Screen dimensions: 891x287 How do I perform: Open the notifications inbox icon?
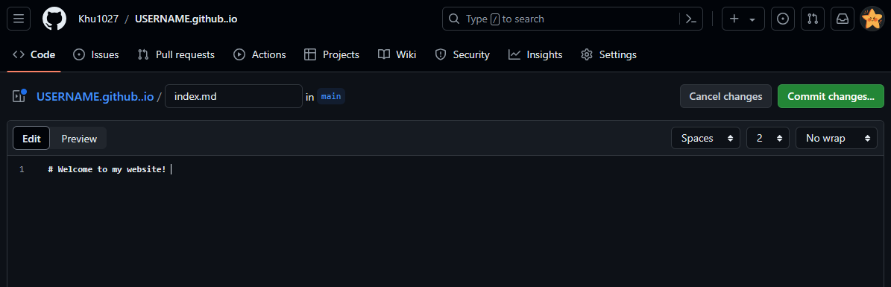[843, 19]
